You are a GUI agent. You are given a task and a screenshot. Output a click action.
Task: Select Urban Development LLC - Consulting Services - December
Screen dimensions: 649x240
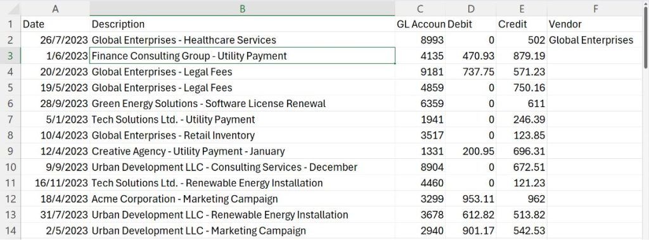tap(242, 167)
